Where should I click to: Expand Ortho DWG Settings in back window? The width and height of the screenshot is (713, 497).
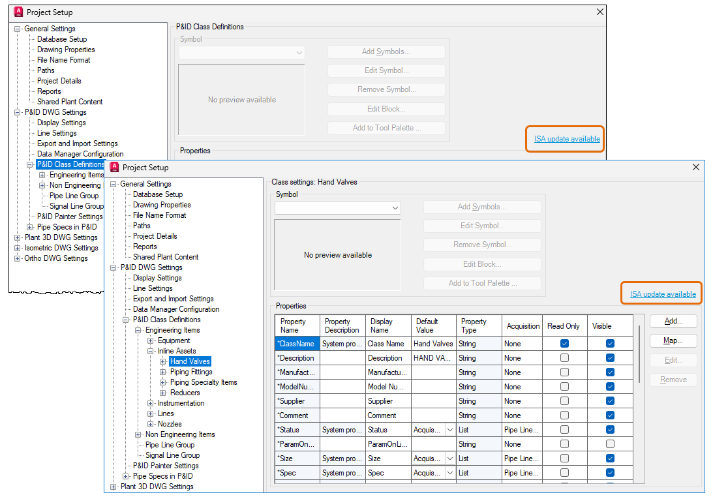17,258
